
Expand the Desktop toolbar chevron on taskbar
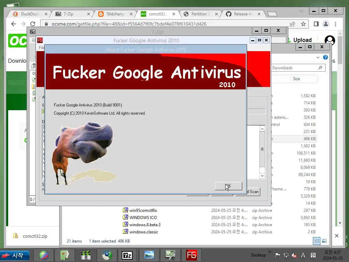click(x=270, y=251)
